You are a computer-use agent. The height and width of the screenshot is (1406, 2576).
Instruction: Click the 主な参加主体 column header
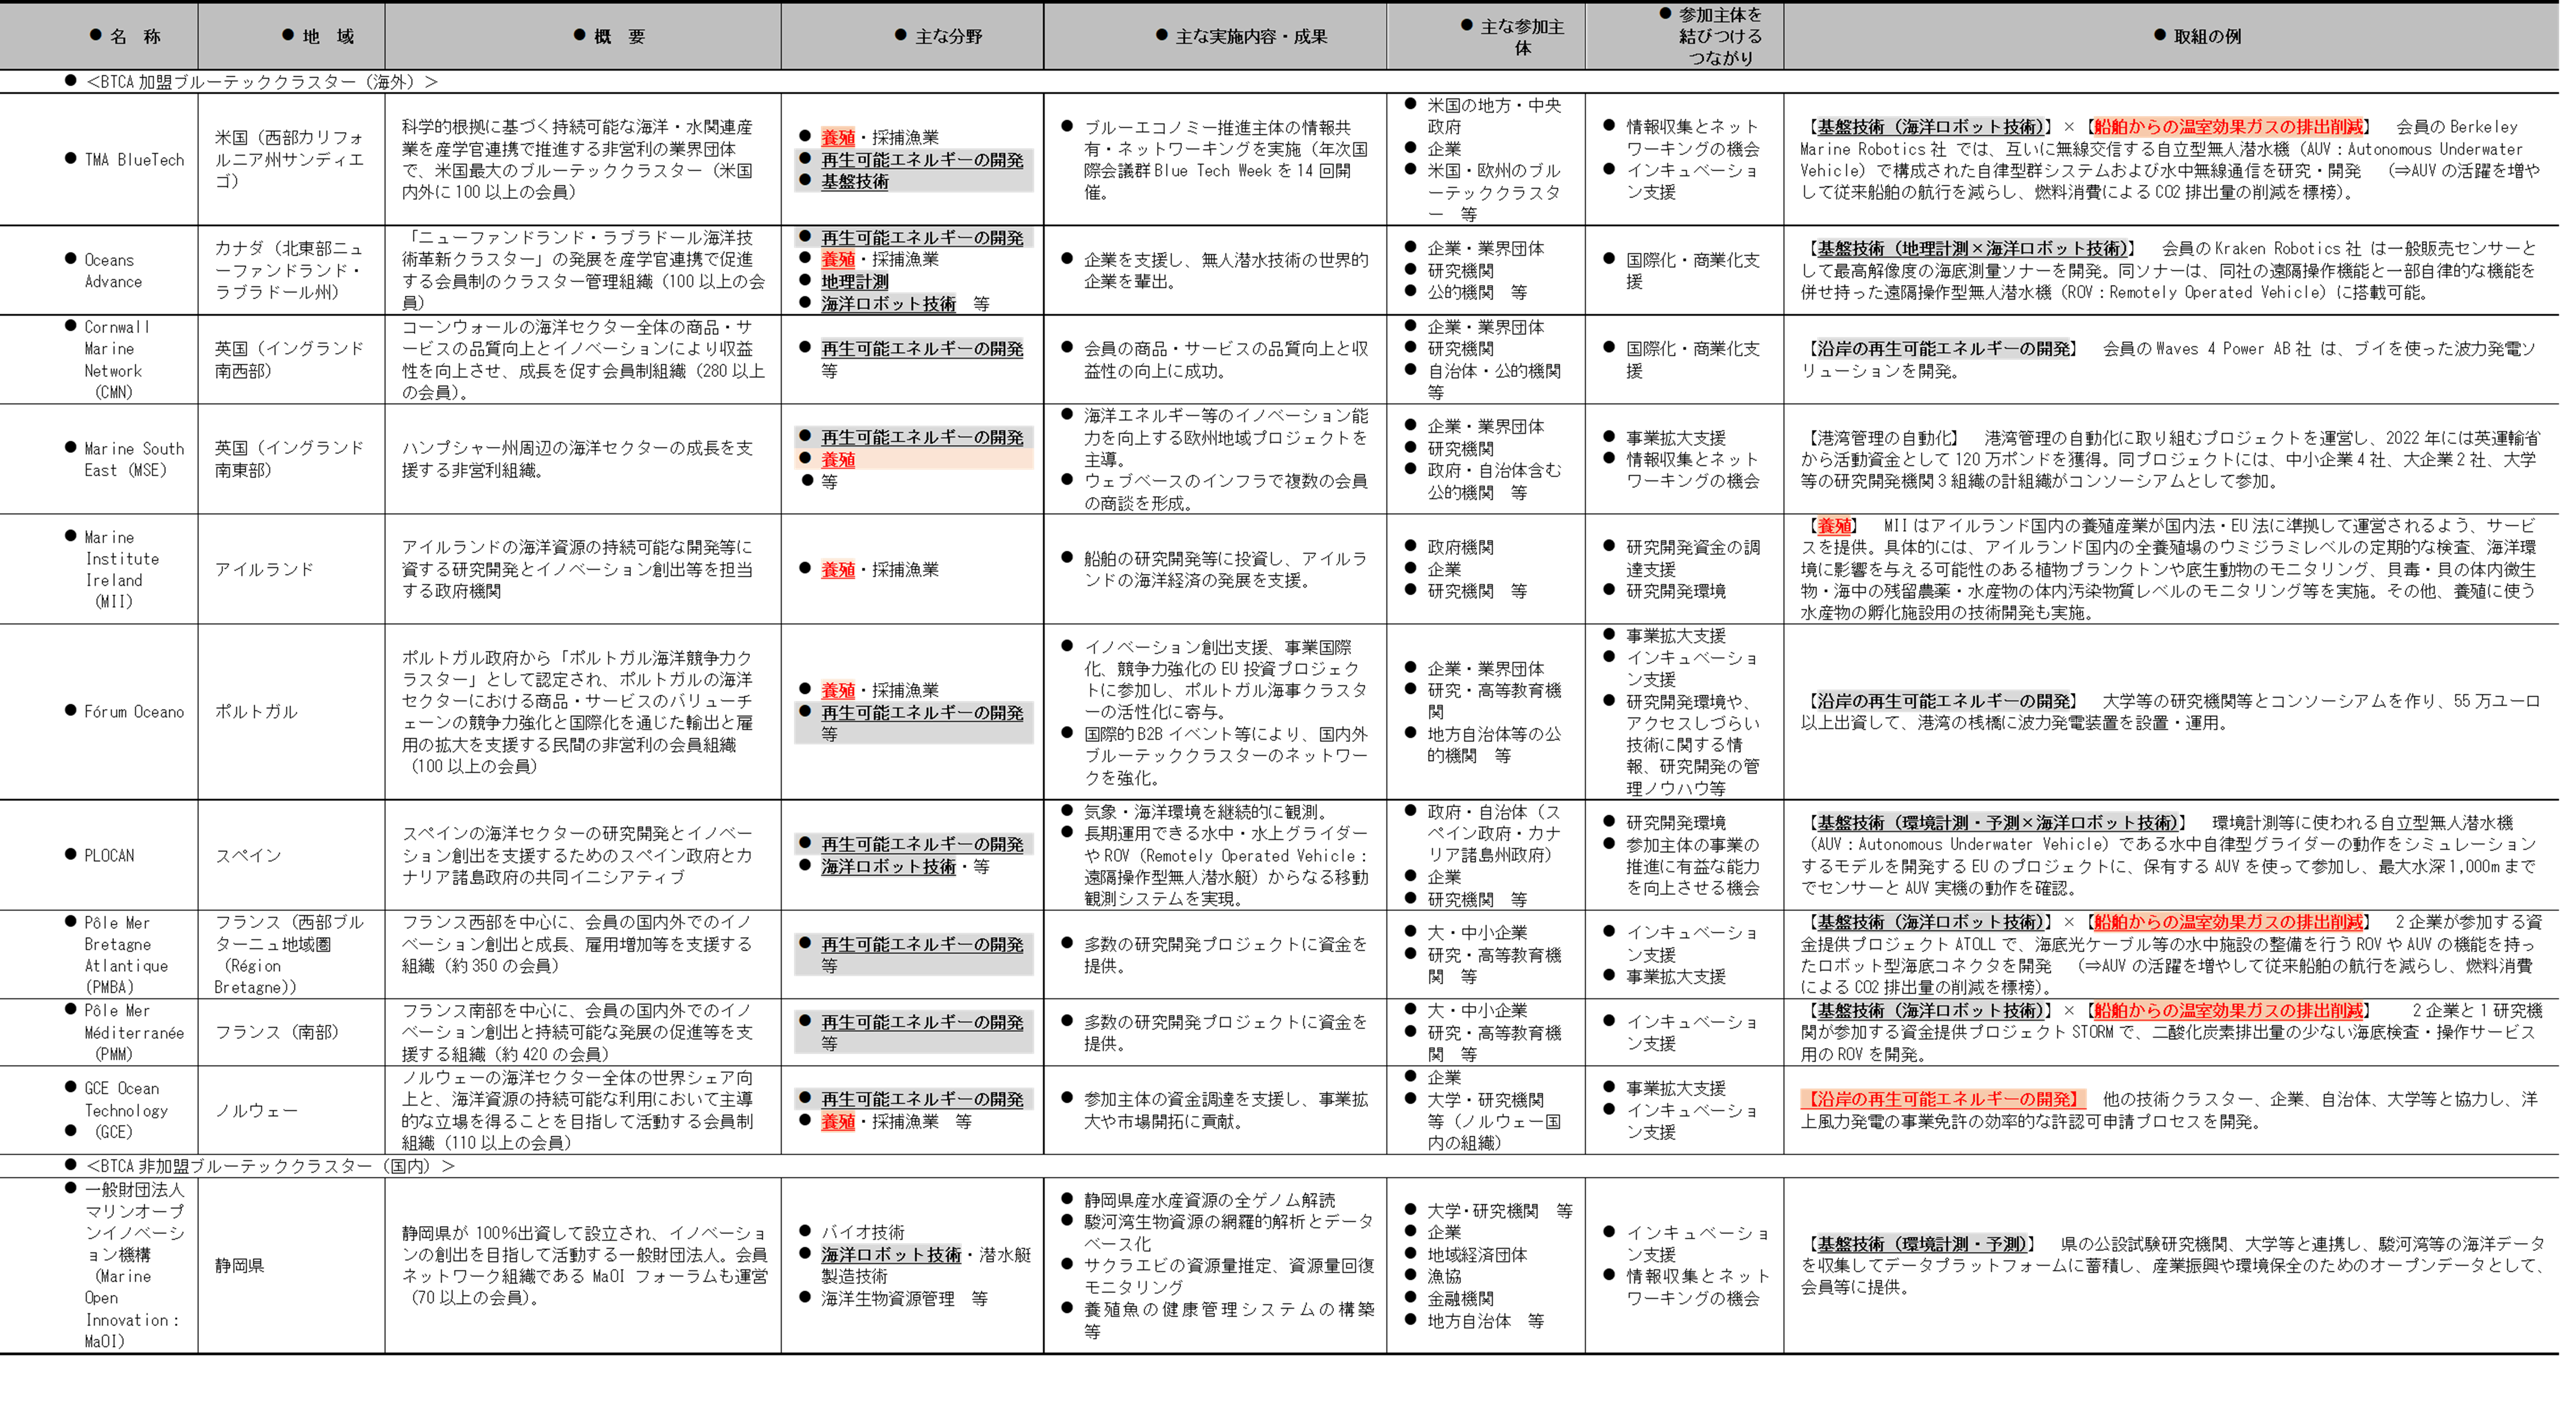[x=1486, y=36]
